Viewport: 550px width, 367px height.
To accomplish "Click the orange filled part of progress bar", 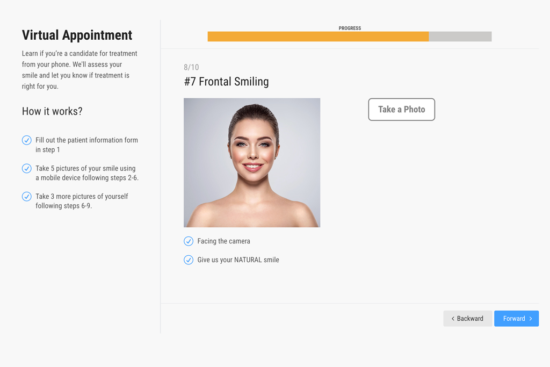I will (318, 37).
